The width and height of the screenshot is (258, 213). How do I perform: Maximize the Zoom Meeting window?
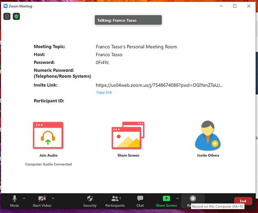pyautogui.click(x=235, y=6)
